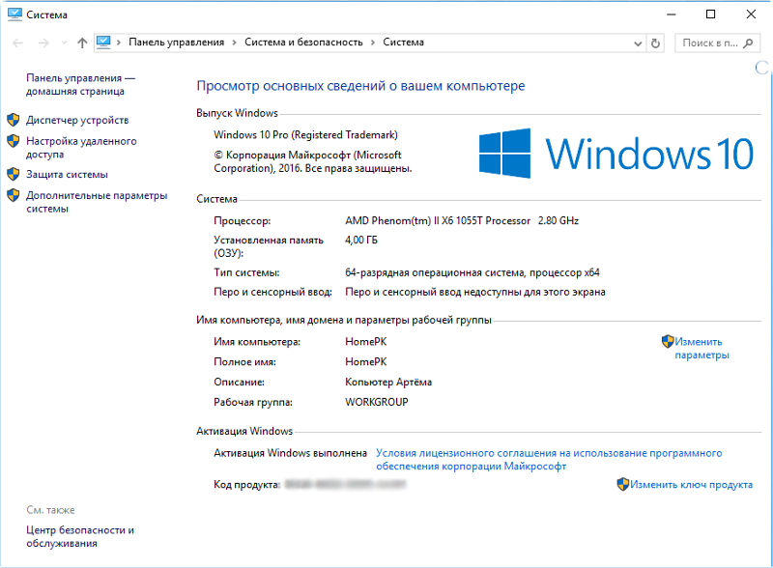This screenshot has height=568, width=773.
Task: Click the magnifier search icon
Action: pyautogui.click(x=748, y=43)
